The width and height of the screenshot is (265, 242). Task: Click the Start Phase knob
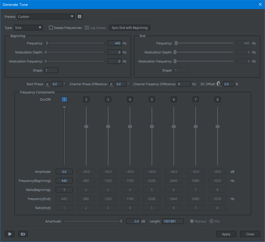(48, 84)
